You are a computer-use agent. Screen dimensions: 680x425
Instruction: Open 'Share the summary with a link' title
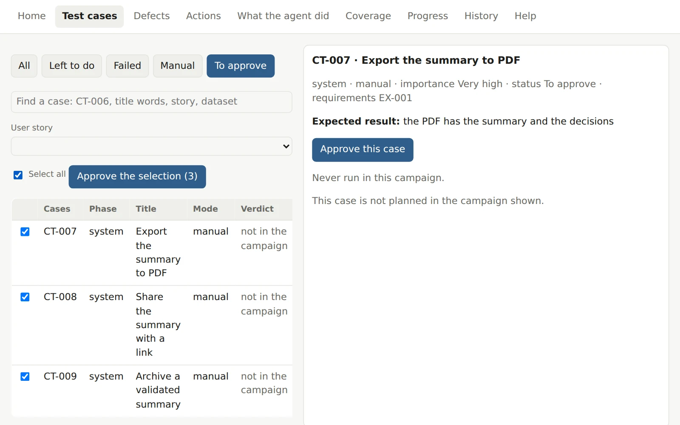158,325
